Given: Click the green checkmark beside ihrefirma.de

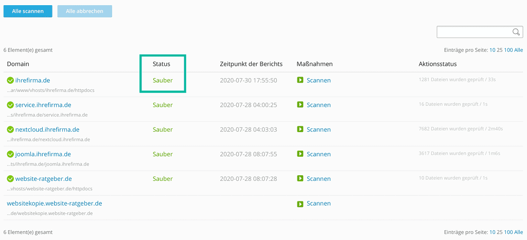Looking at the screenshot, I should [10, 81].
